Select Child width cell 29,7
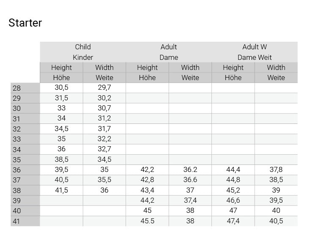310x244 pixels. pos(104,88)
